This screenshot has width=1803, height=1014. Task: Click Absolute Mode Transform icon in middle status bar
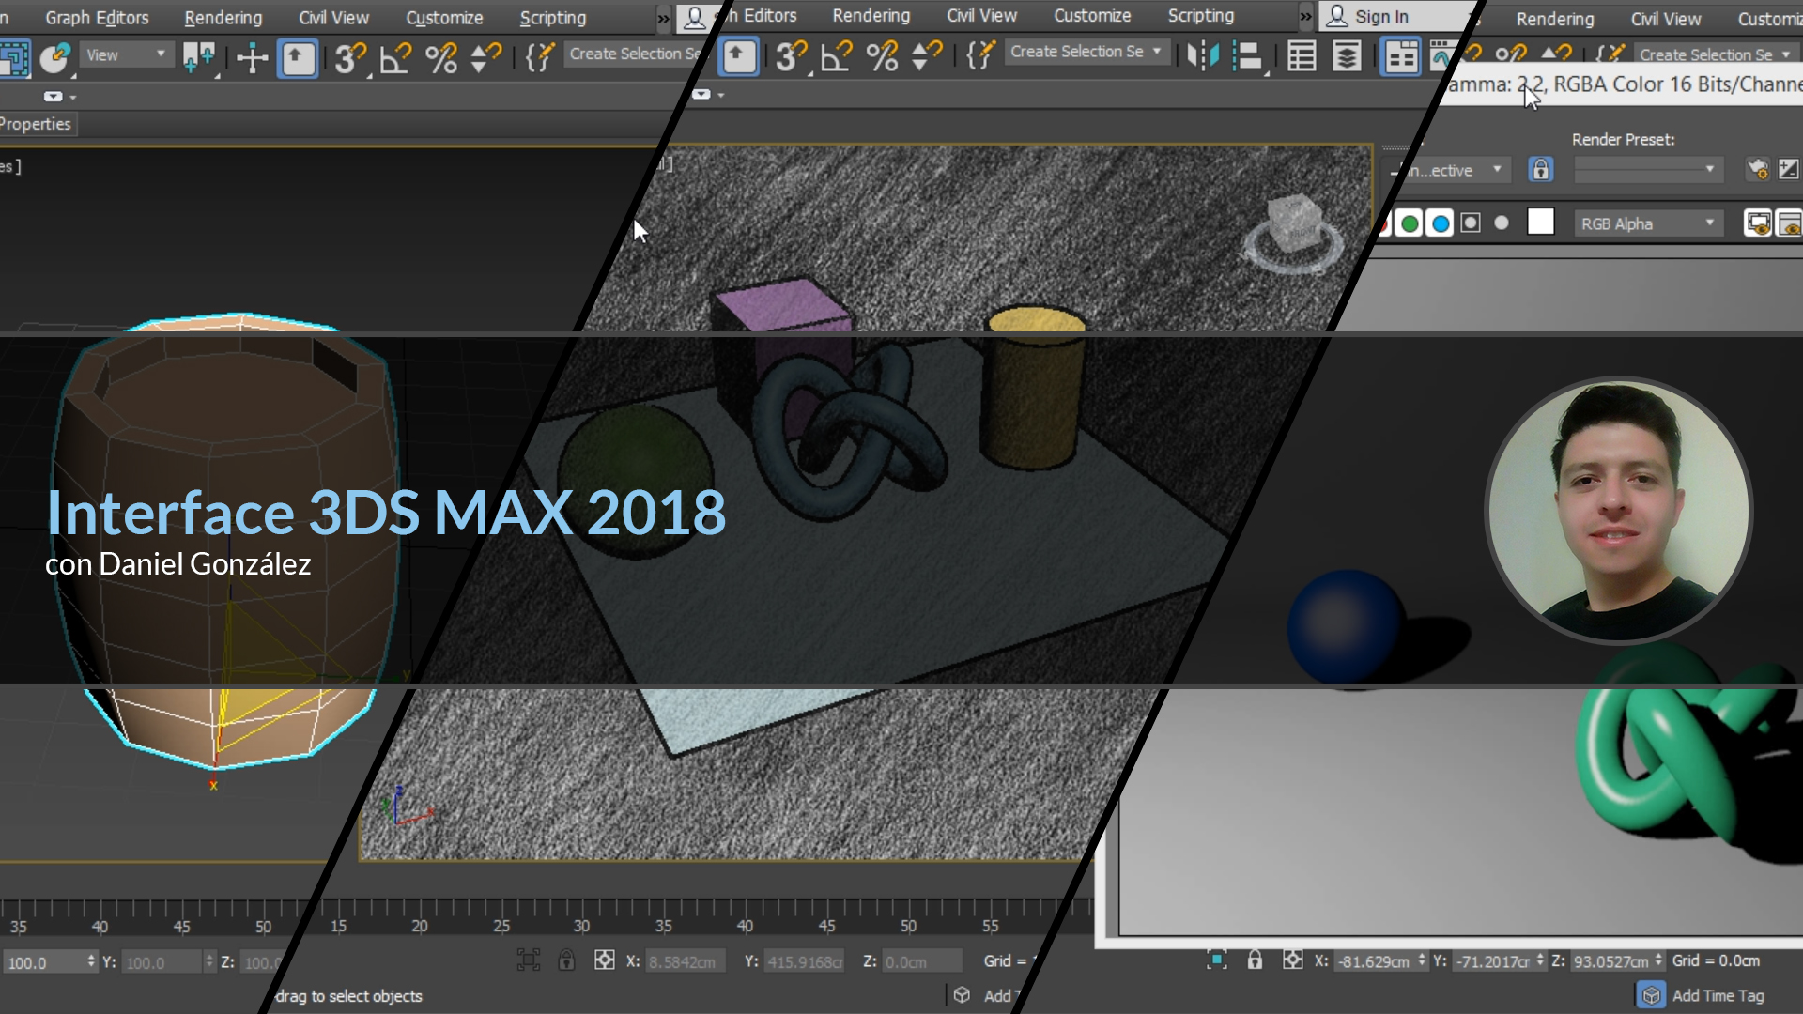(x=605, y=960)
